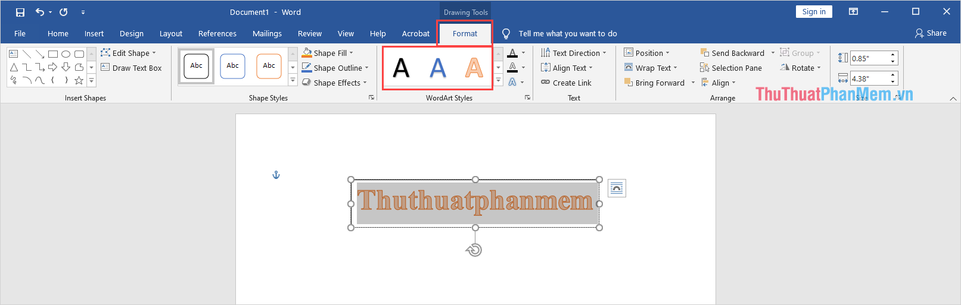Pick the rounded rectangle shape
This screenshot has height=305, width=961.
pos(79,54)
